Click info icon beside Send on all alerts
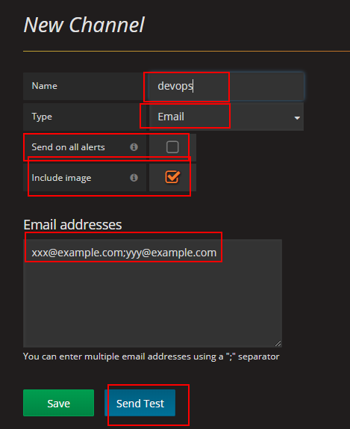The image size is (350, 429). coord(134,147)
